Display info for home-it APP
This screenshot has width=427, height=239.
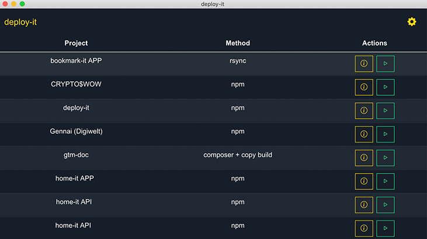(364, 181)
